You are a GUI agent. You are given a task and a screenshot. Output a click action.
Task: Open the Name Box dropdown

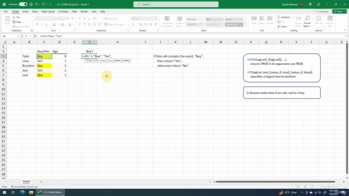[18, 36]
